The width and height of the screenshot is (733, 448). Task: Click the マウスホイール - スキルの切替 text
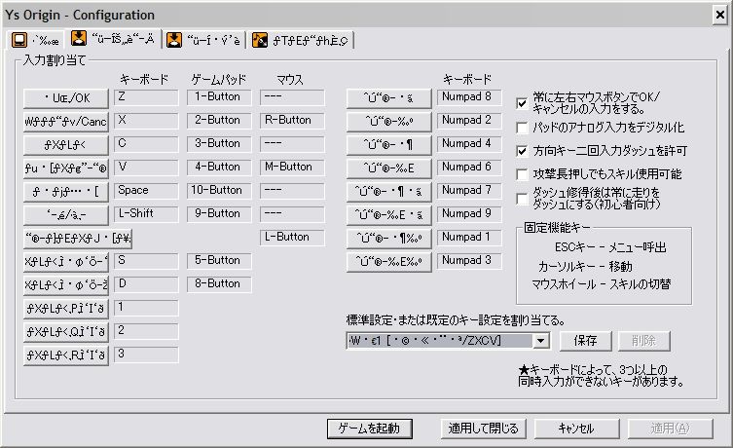[602, 284]
